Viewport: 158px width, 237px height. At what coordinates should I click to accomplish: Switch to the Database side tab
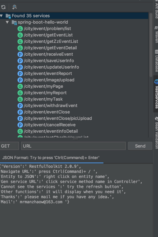[157, 61]
